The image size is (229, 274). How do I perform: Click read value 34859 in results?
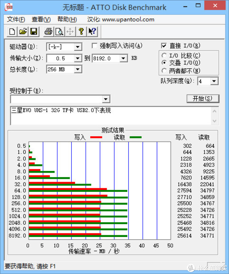207,197
